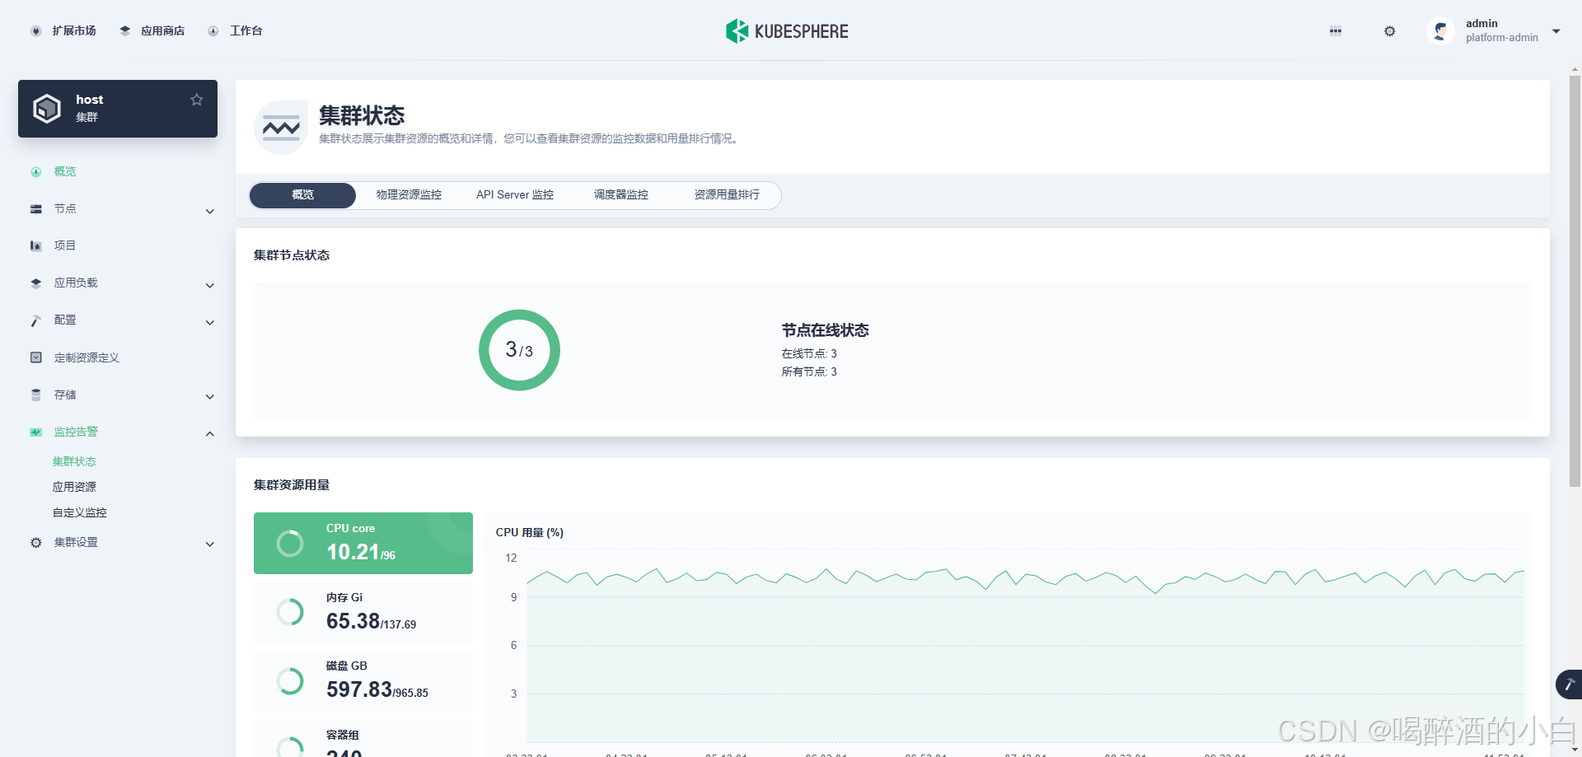Open 集群状态 in the sidebar
This screenshot has width=1582, height=757.
(74, 462)
